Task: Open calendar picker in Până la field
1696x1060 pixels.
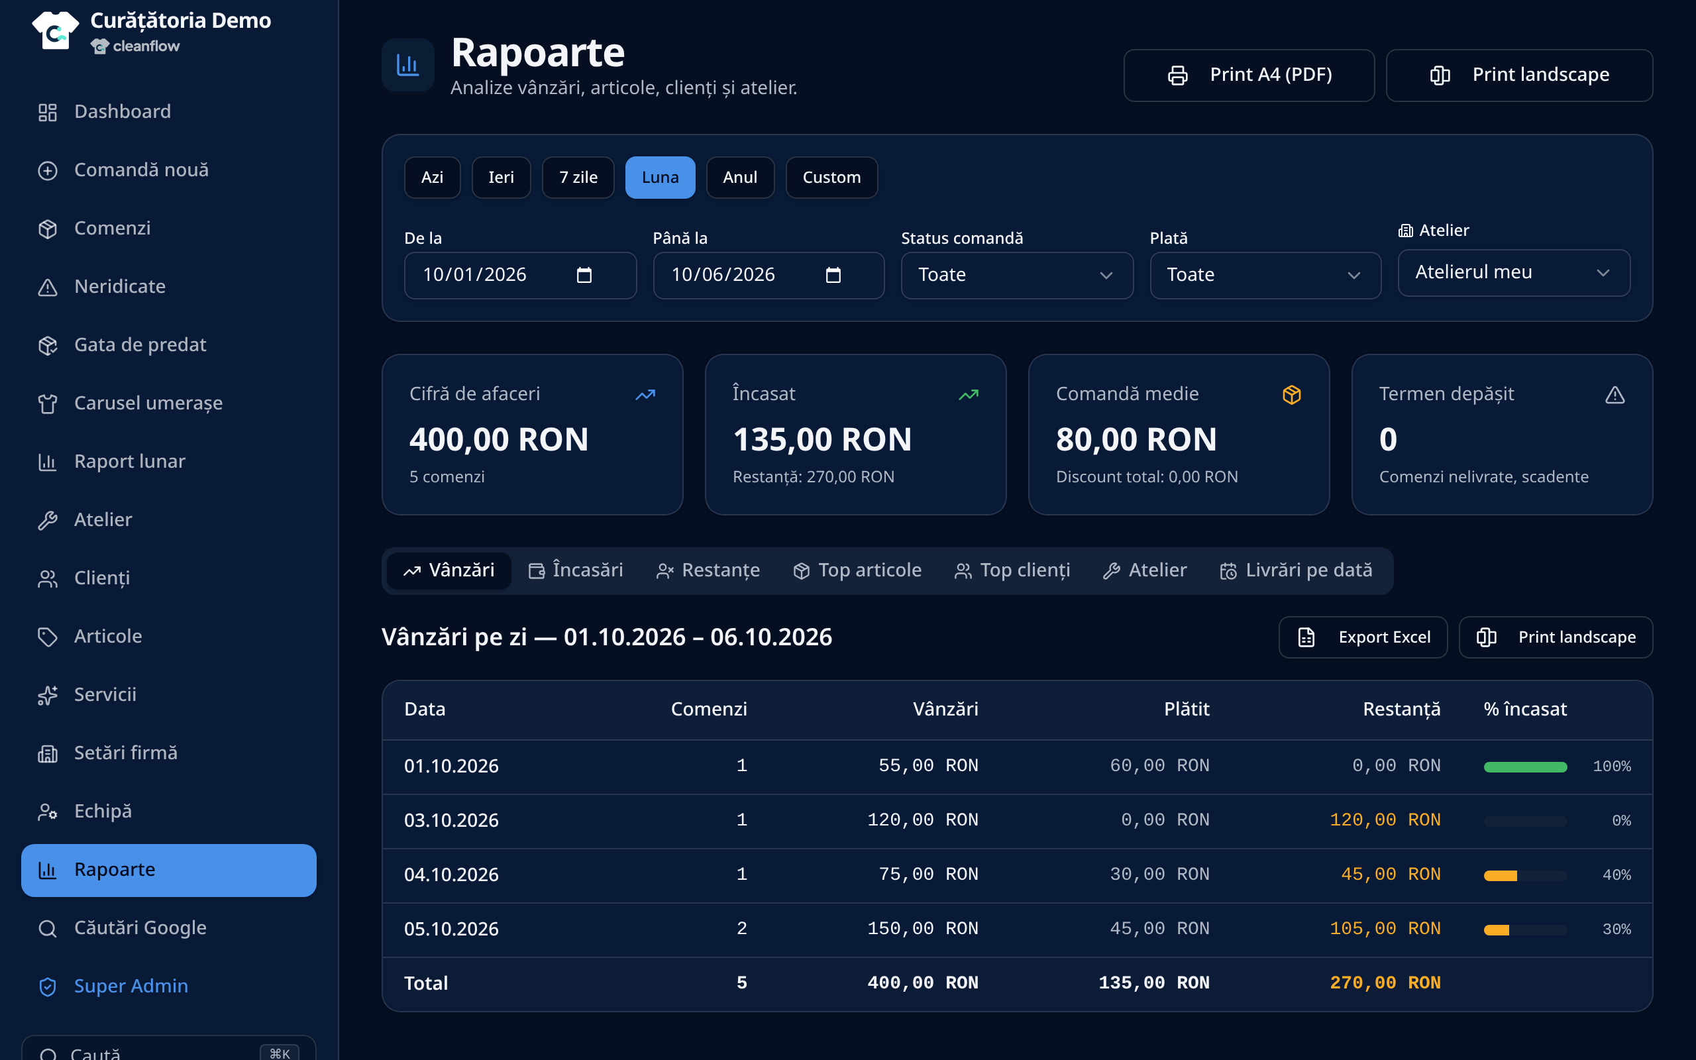Action: (x=833, y=275)
